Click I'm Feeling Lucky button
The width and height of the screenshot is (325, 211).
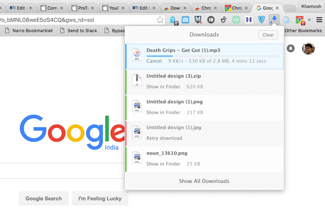(x=100, y=198)
